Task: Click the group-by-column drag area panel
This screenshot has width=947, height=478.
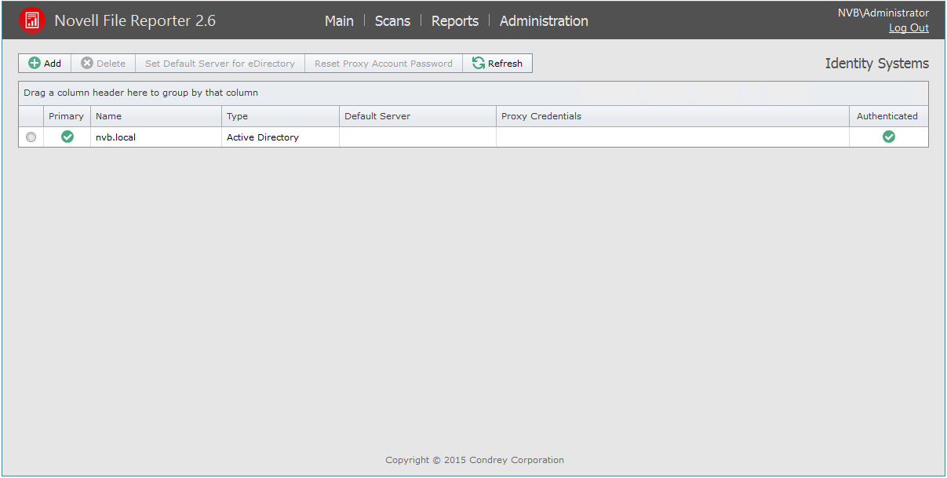Action: click(473, 93)
